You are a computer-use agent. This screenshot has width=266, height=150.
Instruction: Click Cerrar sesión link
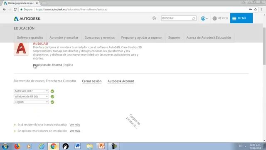point(91,81)
